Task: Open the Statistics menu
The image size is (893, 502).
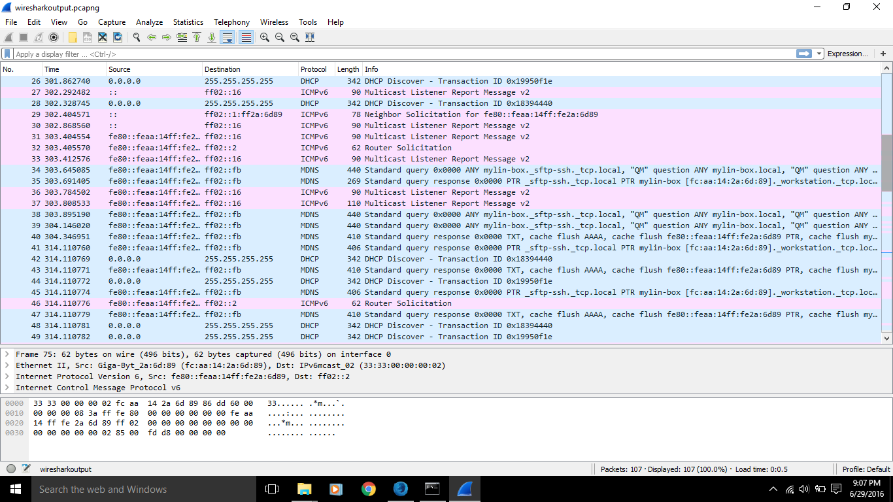Action: (188, 22)
